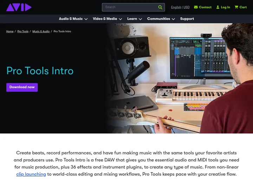Image resolution: width=253 pixels, height=189 pixels.
Task: Open the Contact link text
Action: pos(205,7)
